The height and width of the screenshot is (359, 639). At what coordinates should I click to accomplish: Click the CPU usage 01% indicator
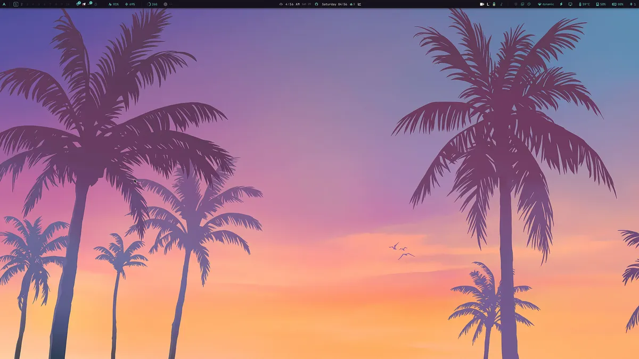pyautogui.click(x=113, y=4)
